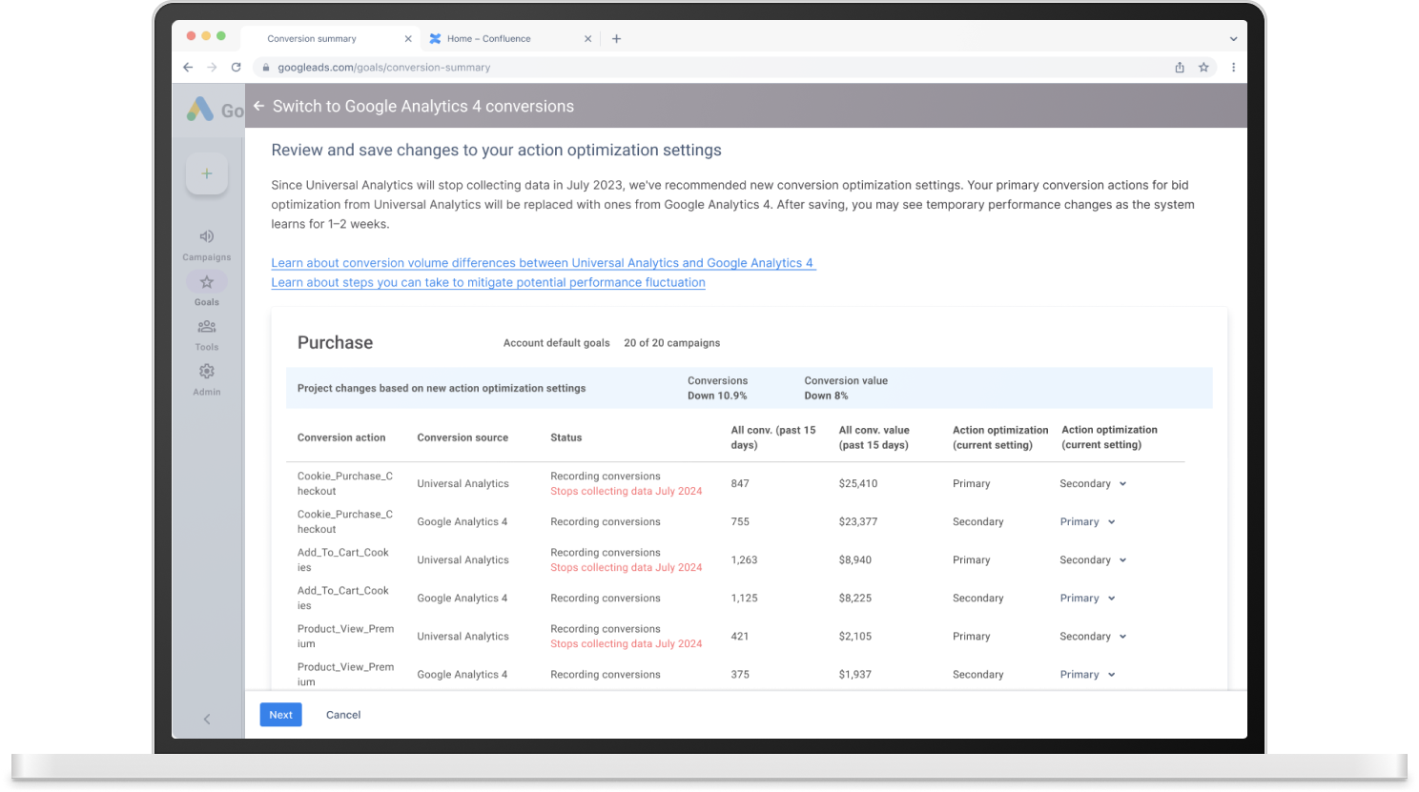Open Secondary dropdown for Add_To_Cart Universal Analytics row
This screenshot has height=792, width=1419.
[1093, 560]
